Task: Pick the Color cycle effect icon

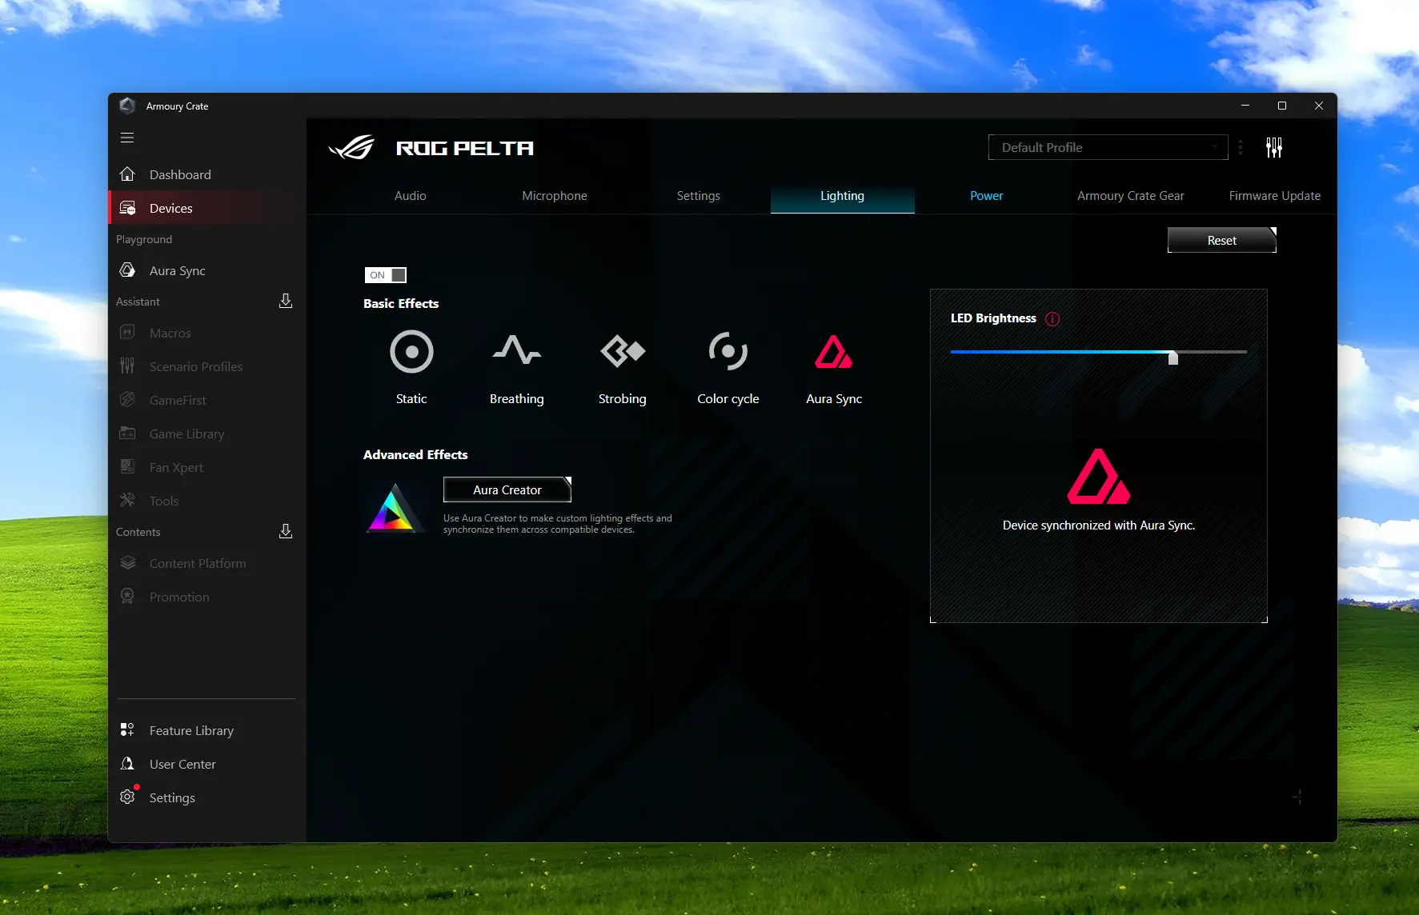Action: pyautogui.click(x=728, y=352)
